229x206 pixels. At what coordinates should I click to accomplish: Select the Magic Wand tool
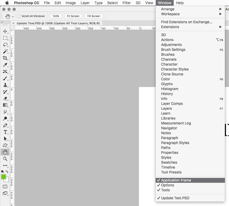(5, 51)
